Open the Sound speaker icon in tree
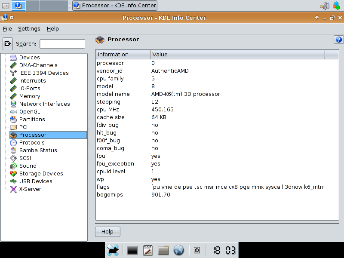Screen dimensions: 344x258 point(13,166)
